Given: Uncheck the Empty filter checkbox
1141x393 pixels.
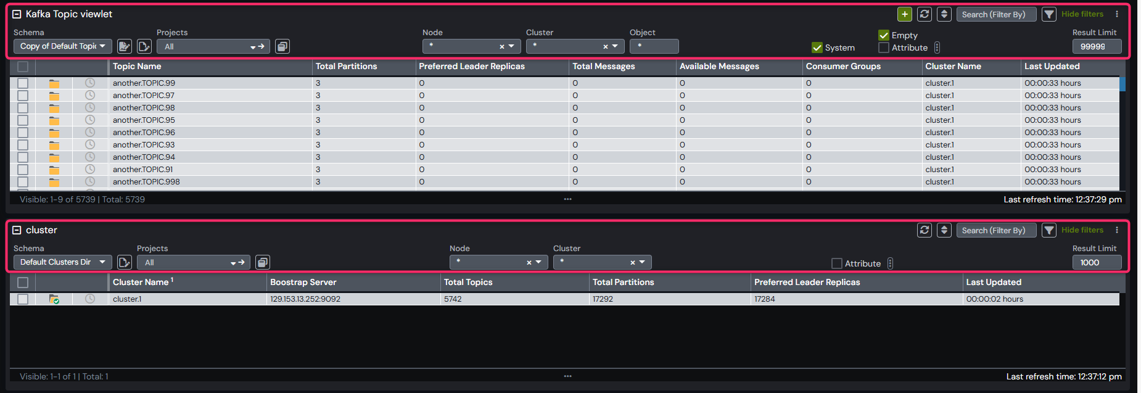Looking at the screenshot, I should [884, 35].
